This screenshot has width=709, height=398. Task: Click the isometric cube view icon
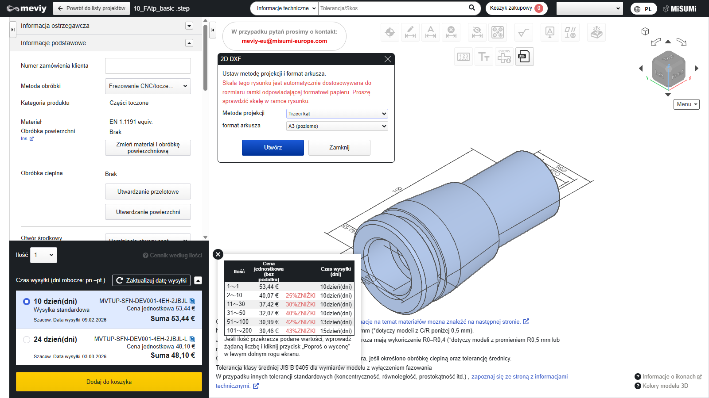click(x=645, y=31)
